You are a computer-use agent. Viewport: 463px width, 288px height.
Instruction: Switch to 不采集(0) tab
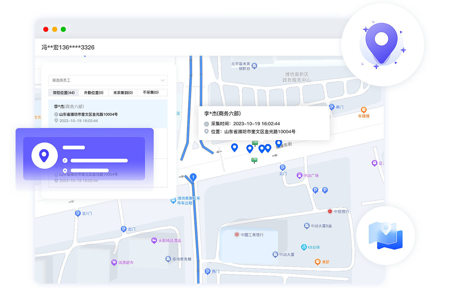[x=151, y=92]
